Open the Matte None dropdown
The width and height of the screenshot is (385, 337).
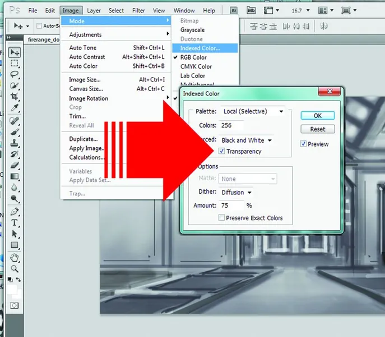click(248, 179)
